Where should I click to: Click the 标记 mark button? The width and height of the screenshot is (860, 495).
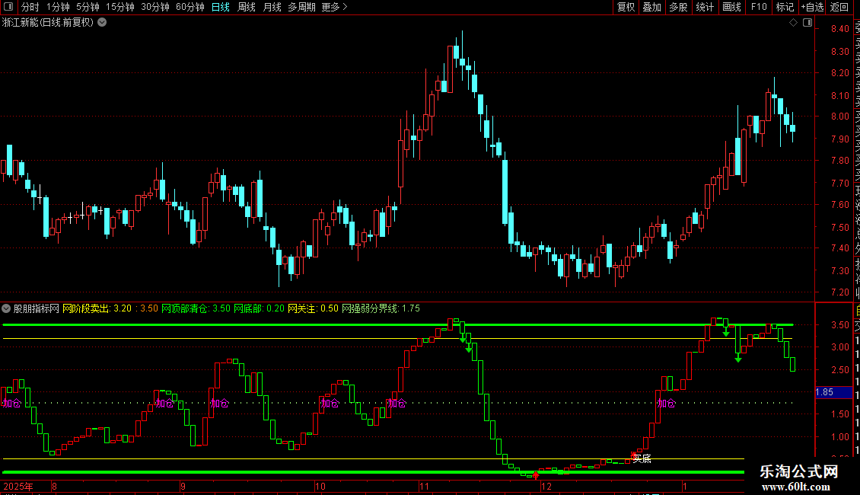pos(785,7)
